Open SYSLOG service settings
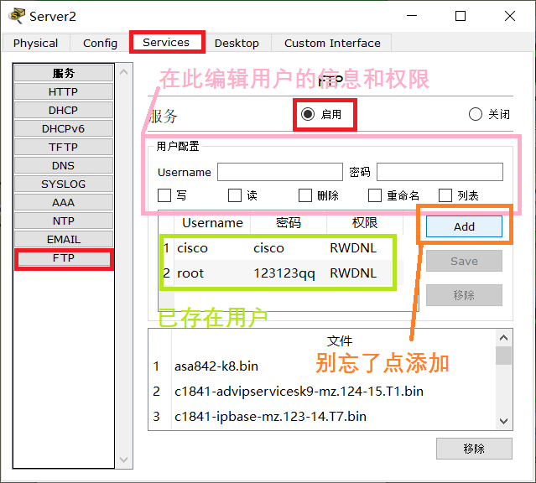This screenshot has width=536, height=483. 64,184
